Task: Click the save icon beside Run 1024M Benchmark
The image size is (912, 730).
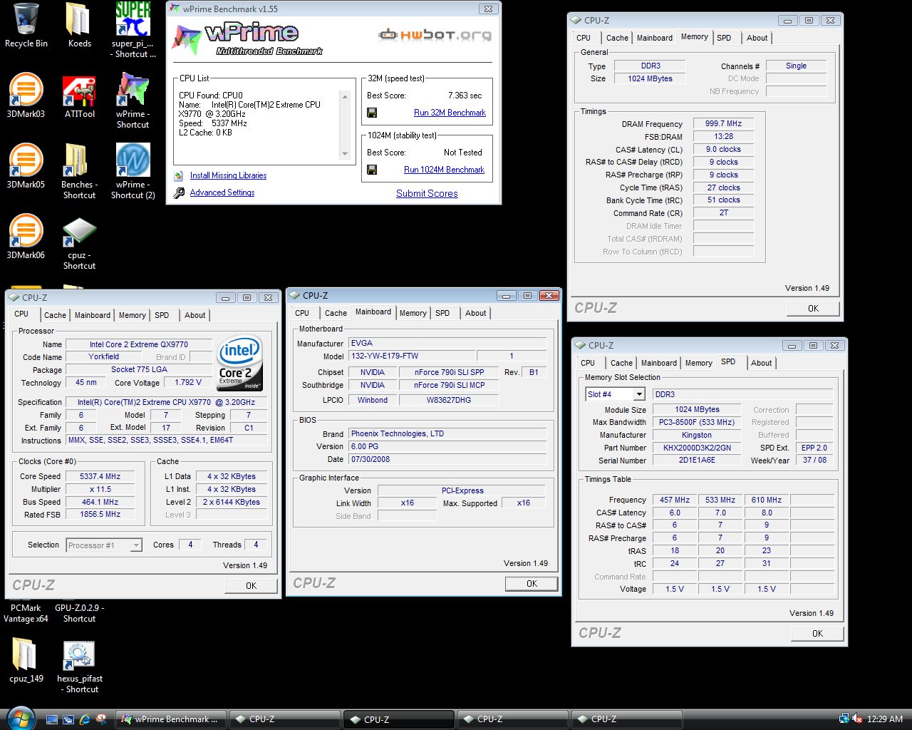Action: pyautogui.click(x=372, y=170)
